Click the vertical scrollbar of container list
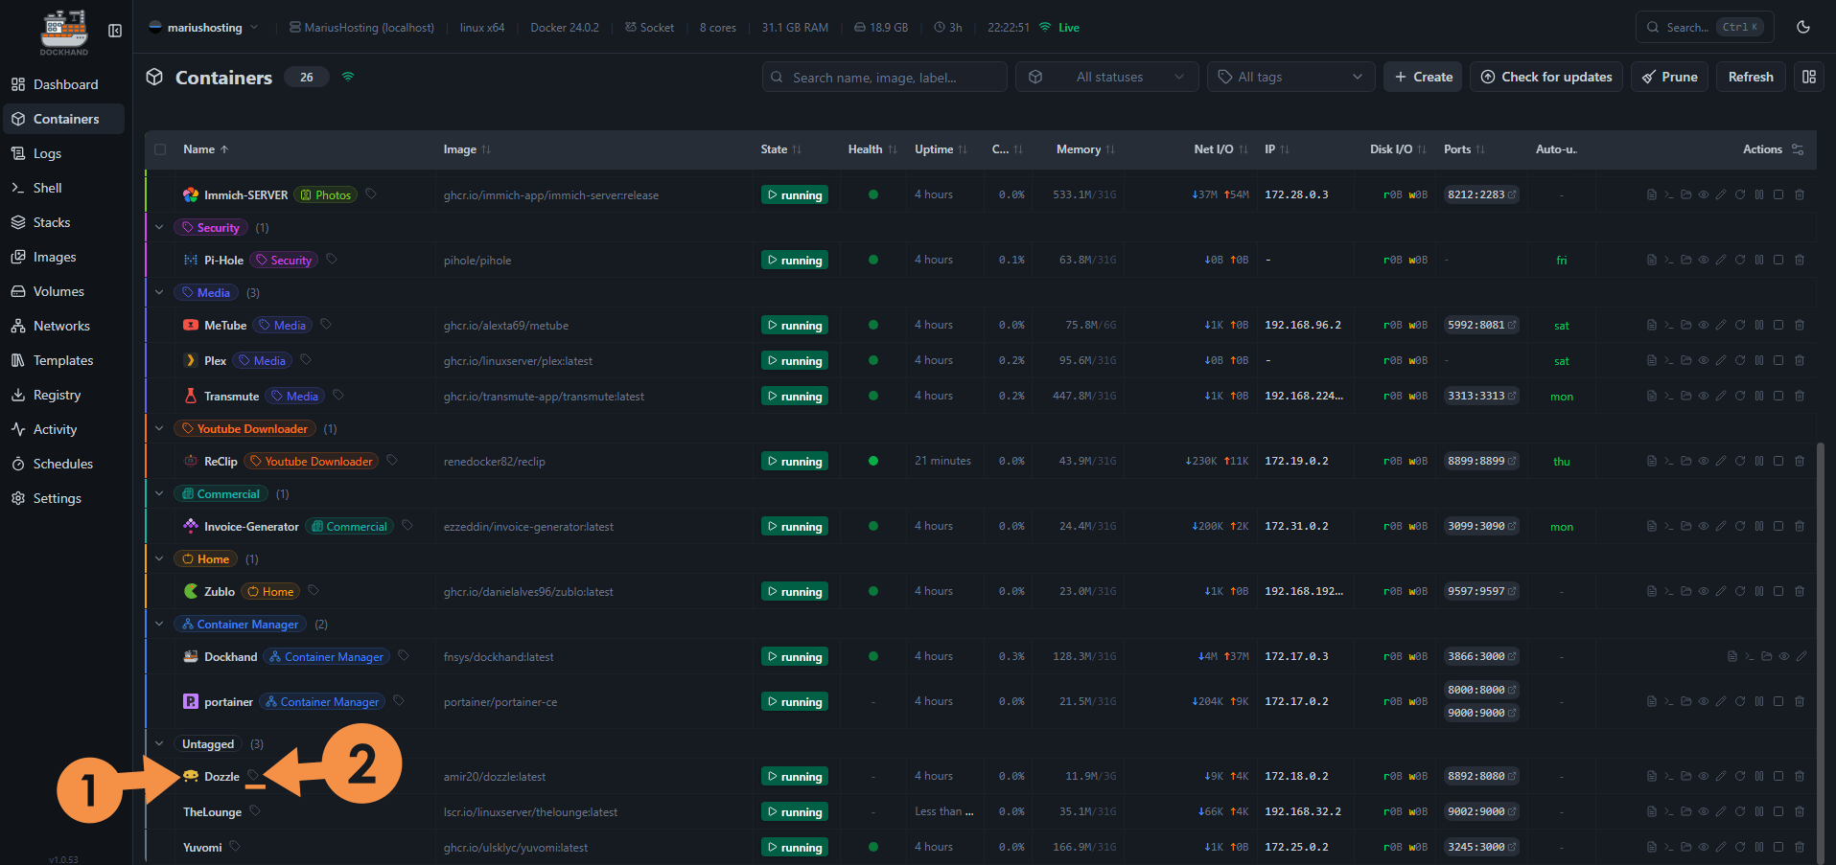This screenshot has height=865, width=1836. [1821, 651]
